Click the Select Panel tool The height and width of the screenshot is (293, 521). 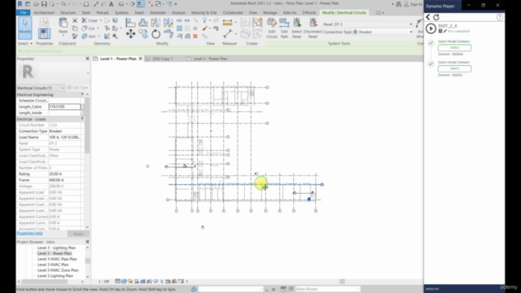click(x=296, y=28)
